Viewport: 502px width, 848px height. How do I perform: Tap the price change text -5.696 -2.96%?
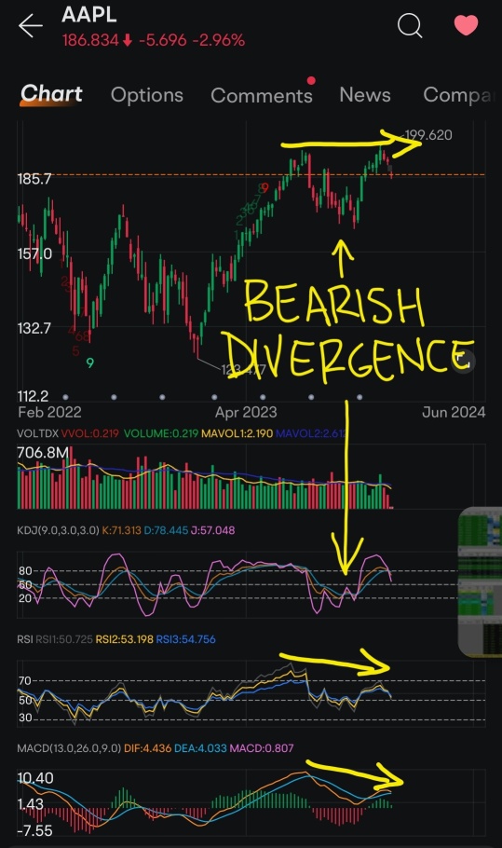pyautogui.click(x=192, y=41)
